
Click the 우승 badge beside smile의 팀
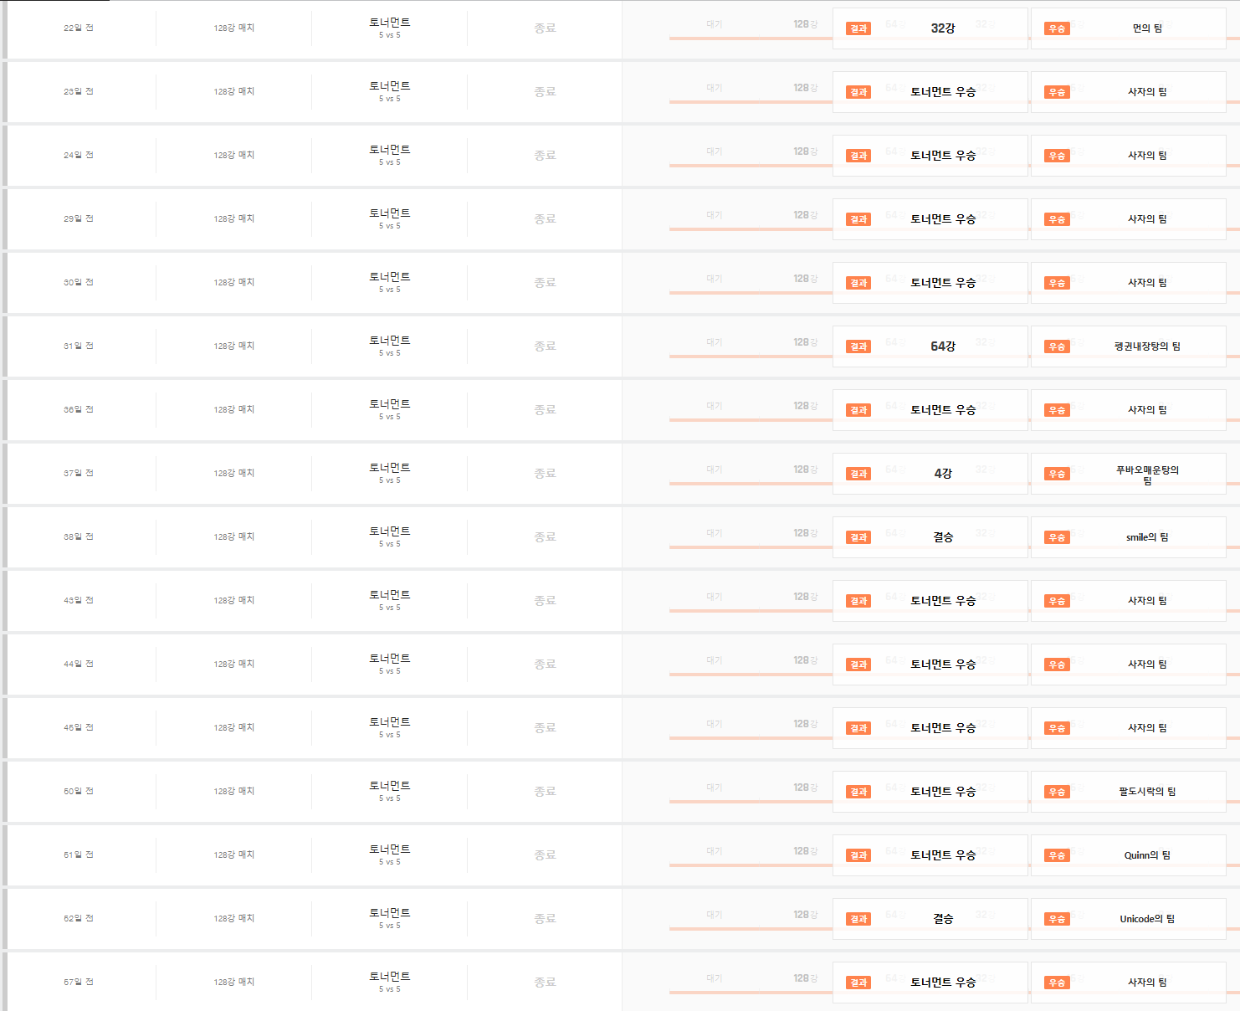tap(1057, 537)
